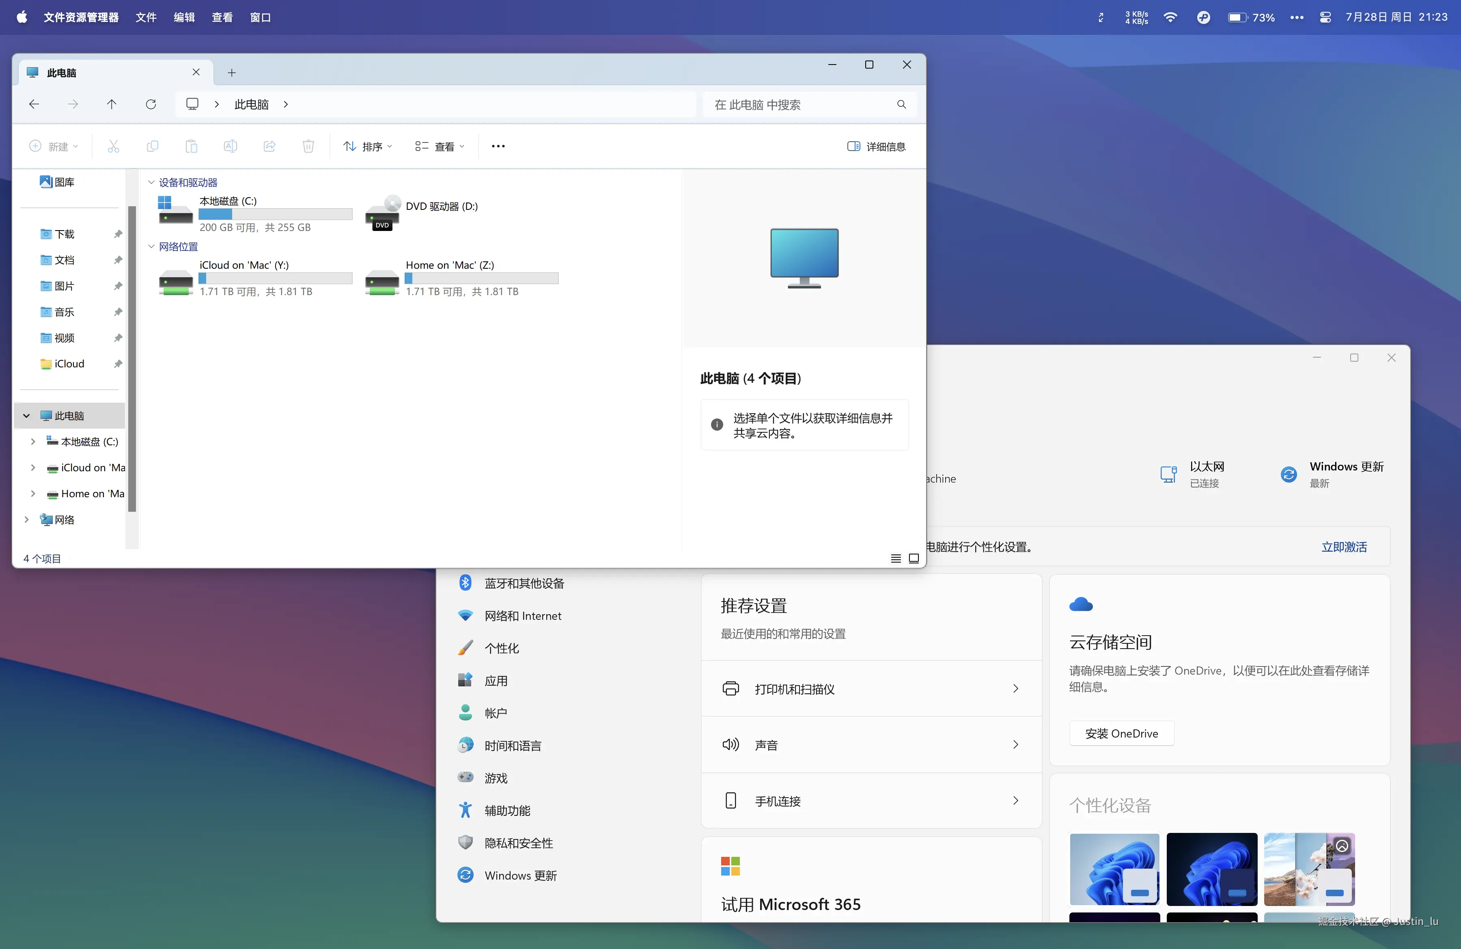1461x949 pixels.
Task: Click the refresh icon in Explorer navigation bar
Action: click(x=151, y=104)
